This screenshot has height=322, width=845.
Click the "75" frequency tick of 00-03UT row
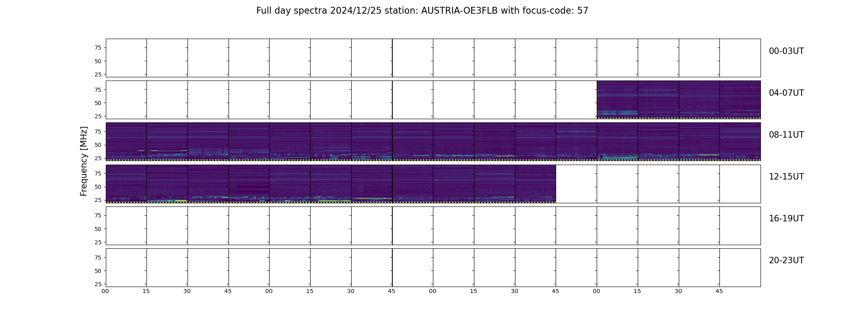pyautogui.click(x=97, y=47)
